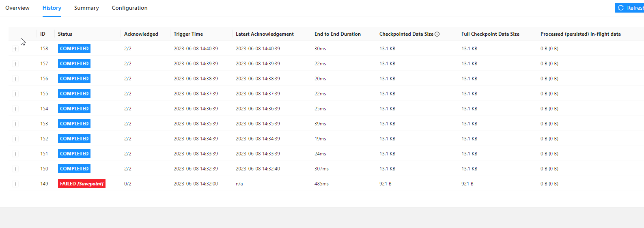Expand the checkpoint 150 row

pyautogui.click(x=15, y=169)
